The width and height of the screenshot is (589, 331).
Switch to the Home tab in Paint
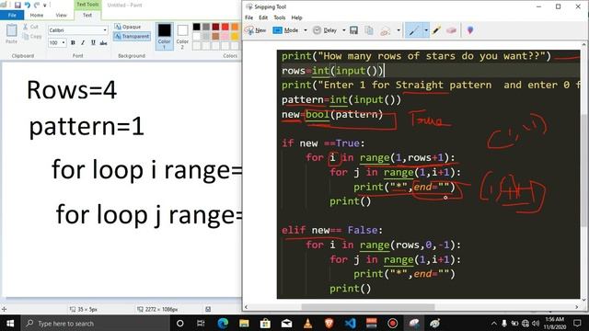tap(37, 15)
